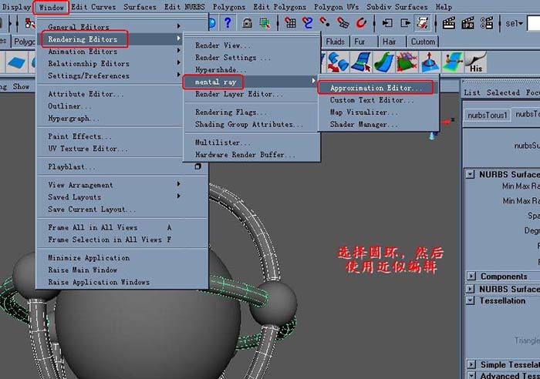Image resolution: width=540 pixels, height=379 pixels.
Task: Open the Edit Curves menu
Action: point(93,7)
